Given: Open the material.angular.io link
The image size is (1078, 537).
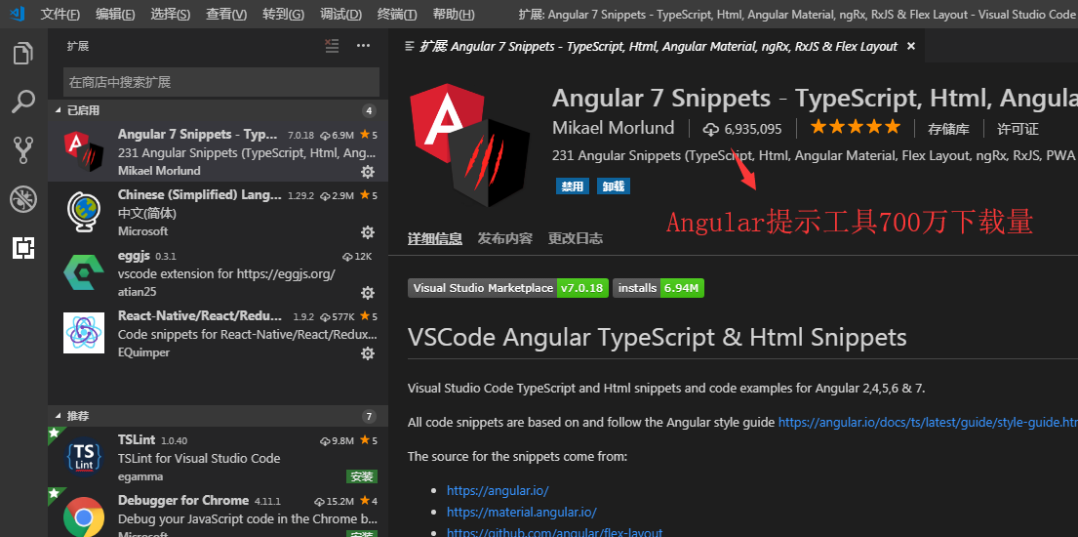Looking at the screenshot, I should 522,513.
